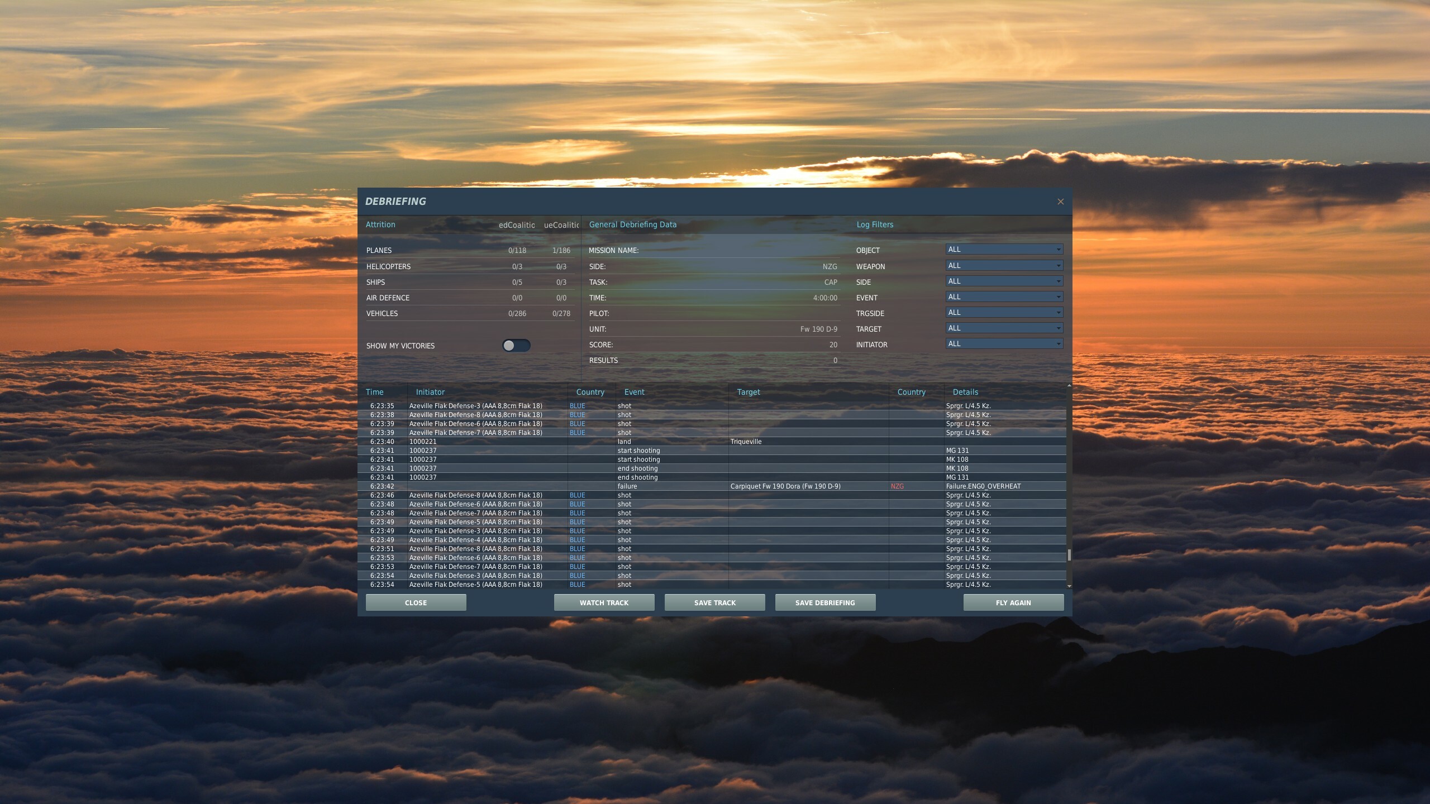
Task: Click the TIME value 4:00:00
Action: [825, 298]
